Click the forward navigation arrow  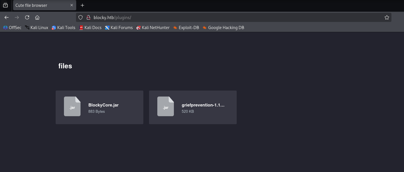17,17
